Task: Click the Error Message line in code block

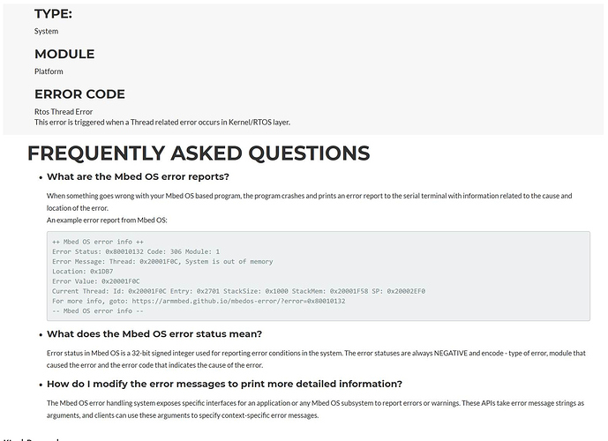Action: (x=162, y=262)
